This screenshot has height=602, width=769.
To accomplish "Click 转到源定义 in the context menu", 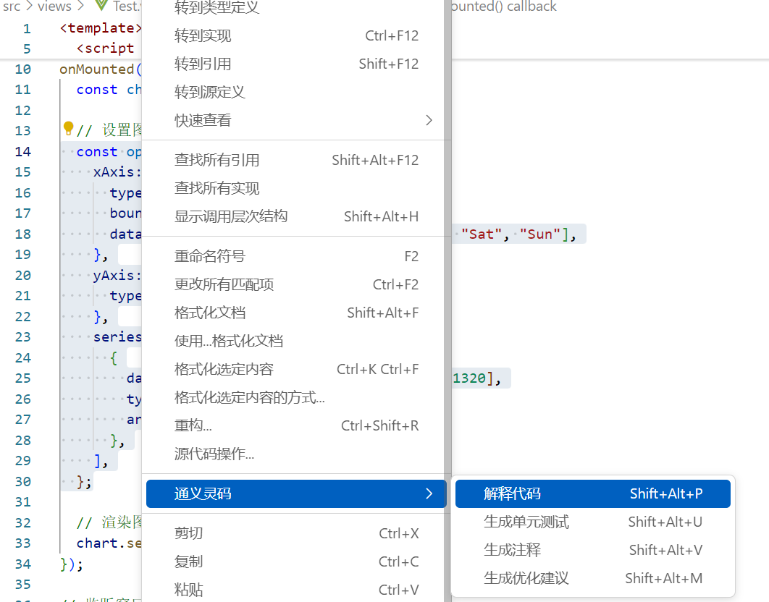I will click(296, 92).
